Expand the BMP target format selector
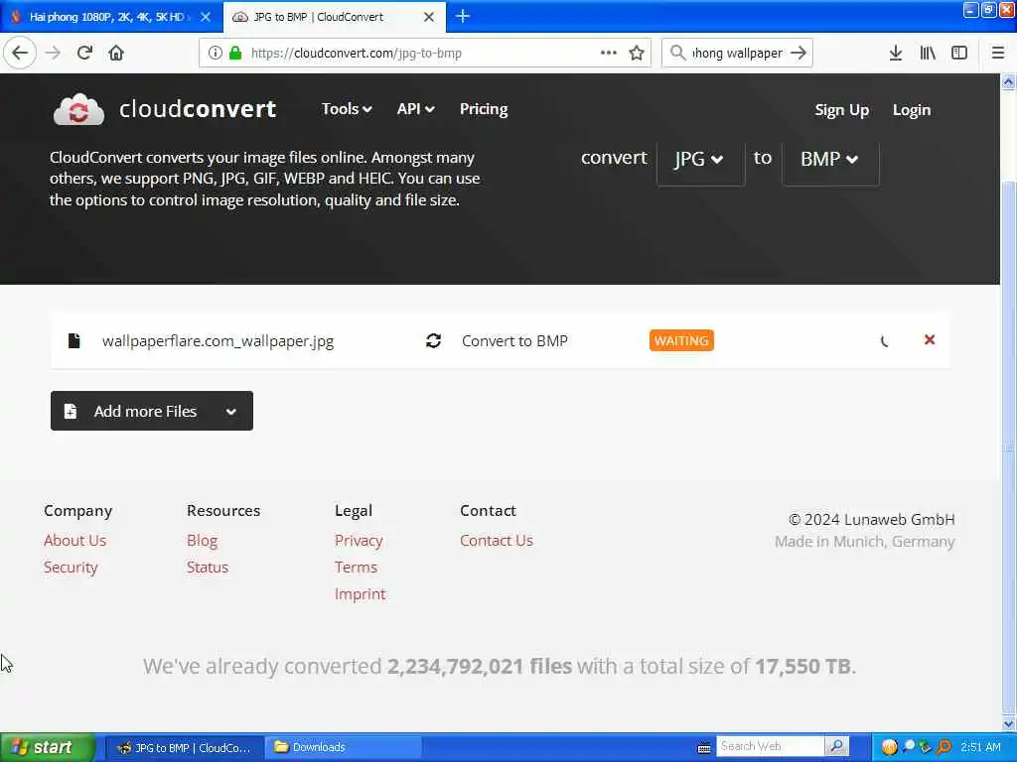Screen dimensions: 1017x762 830,159
